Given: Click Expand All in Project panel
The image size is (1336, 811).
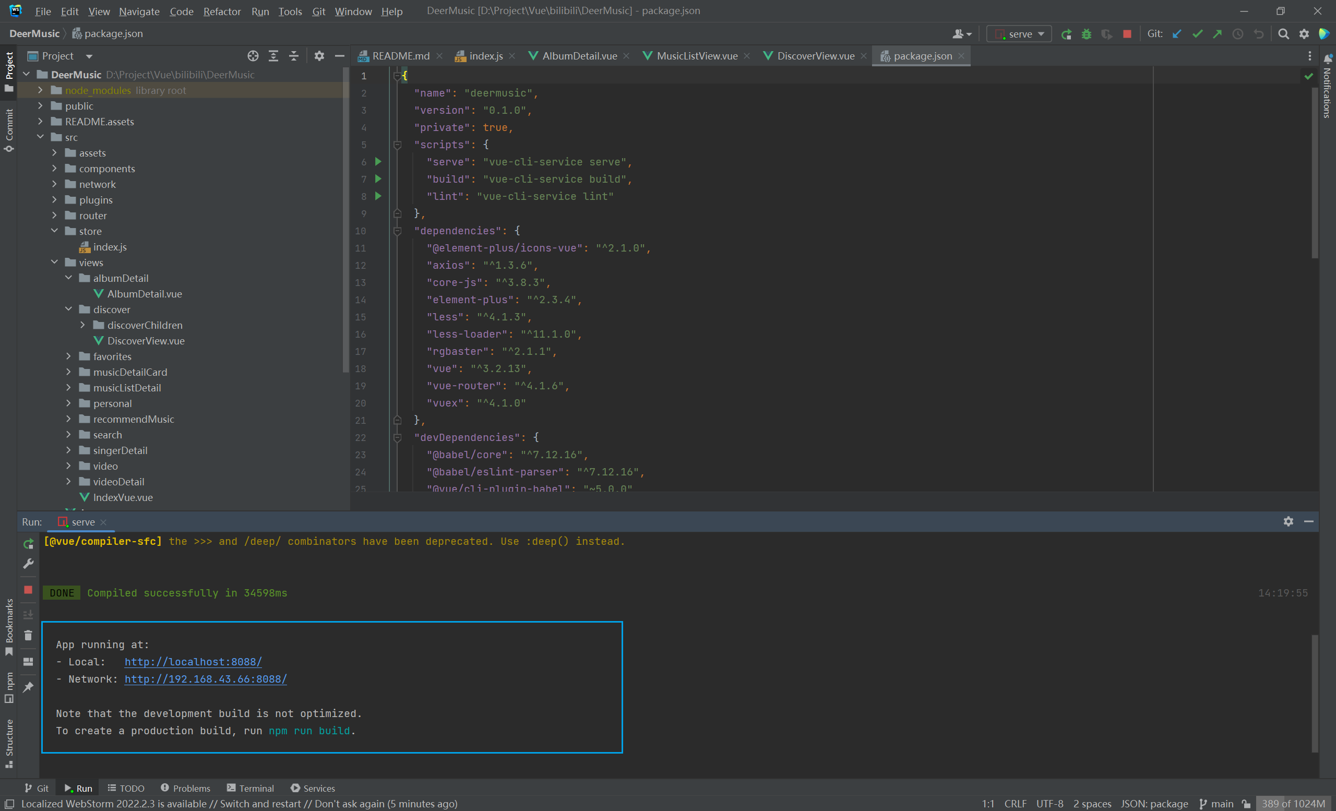Looking at the screenshot, I should tap(273, 56).
